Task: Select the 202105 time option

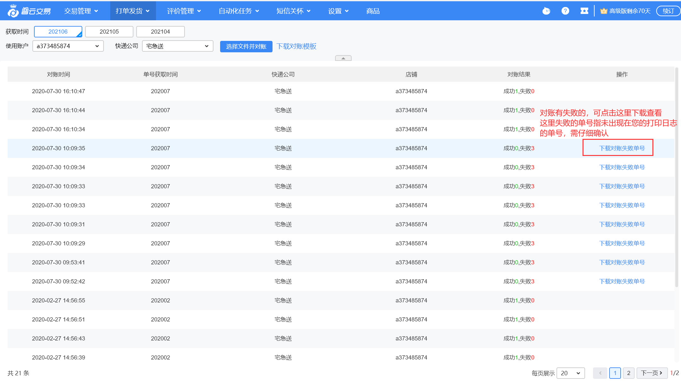Action: (x=109, y=32)
